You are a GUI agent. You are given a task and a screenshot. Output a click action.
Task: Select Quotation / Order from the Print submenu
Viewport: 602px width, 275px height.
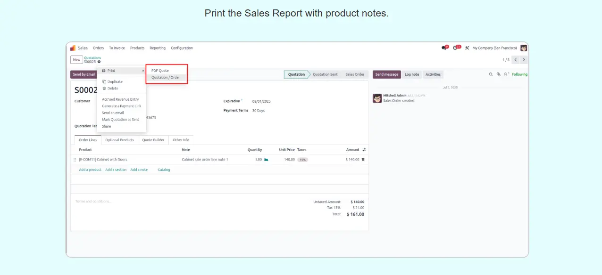coord(166,77)
